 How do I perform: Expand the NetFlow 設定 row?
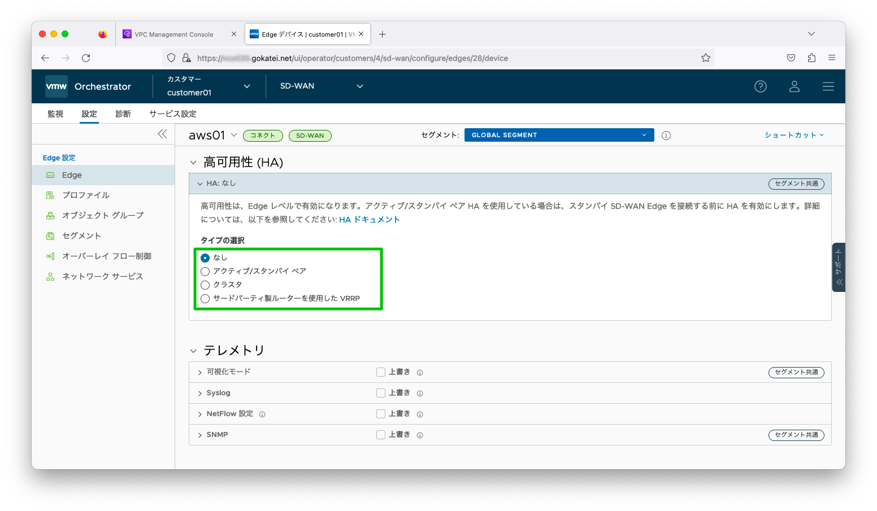pos(199,414)
